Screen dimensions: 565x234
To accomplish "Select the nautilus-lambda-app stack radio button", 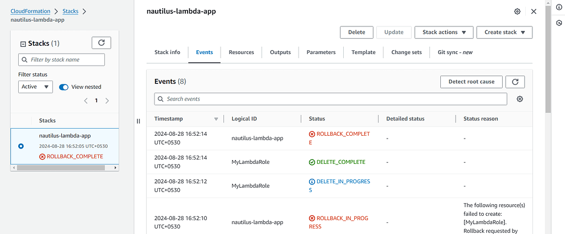I will coord(21,146).
